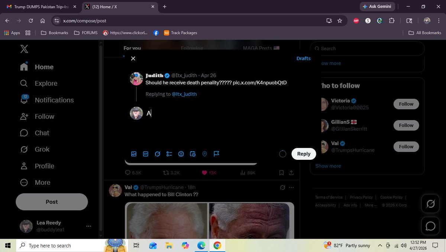Open Lea Reedy account options menu

(88, 226)
